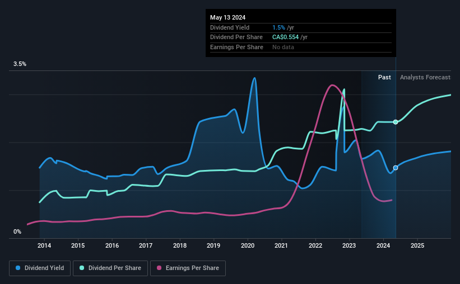Toggle the Dividend Per Share legend button
The height and width of the screenshot is (284, 460).
(x=110, y=268)
